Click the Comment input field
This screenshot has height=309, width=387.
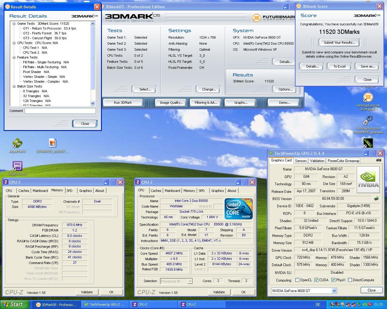coord(60,111)
